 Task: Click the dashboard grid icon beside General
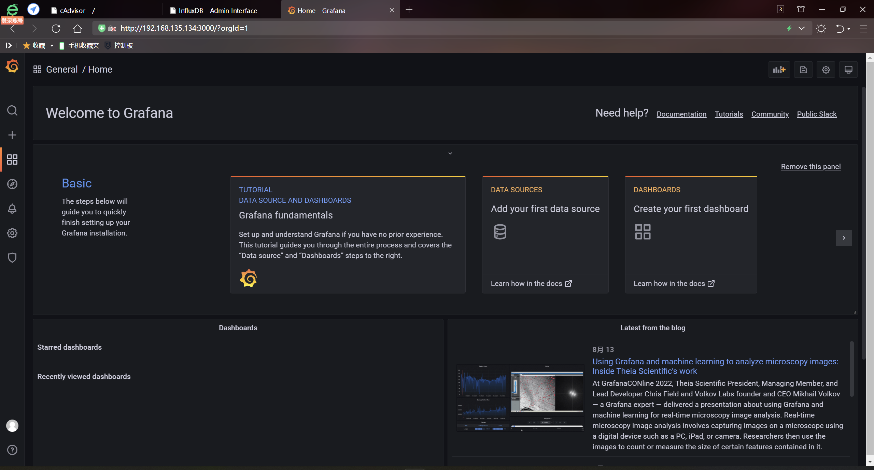coord(37,70)
